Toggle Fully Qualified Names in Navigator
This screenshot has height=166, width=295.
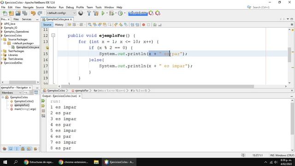pos(35,148)
